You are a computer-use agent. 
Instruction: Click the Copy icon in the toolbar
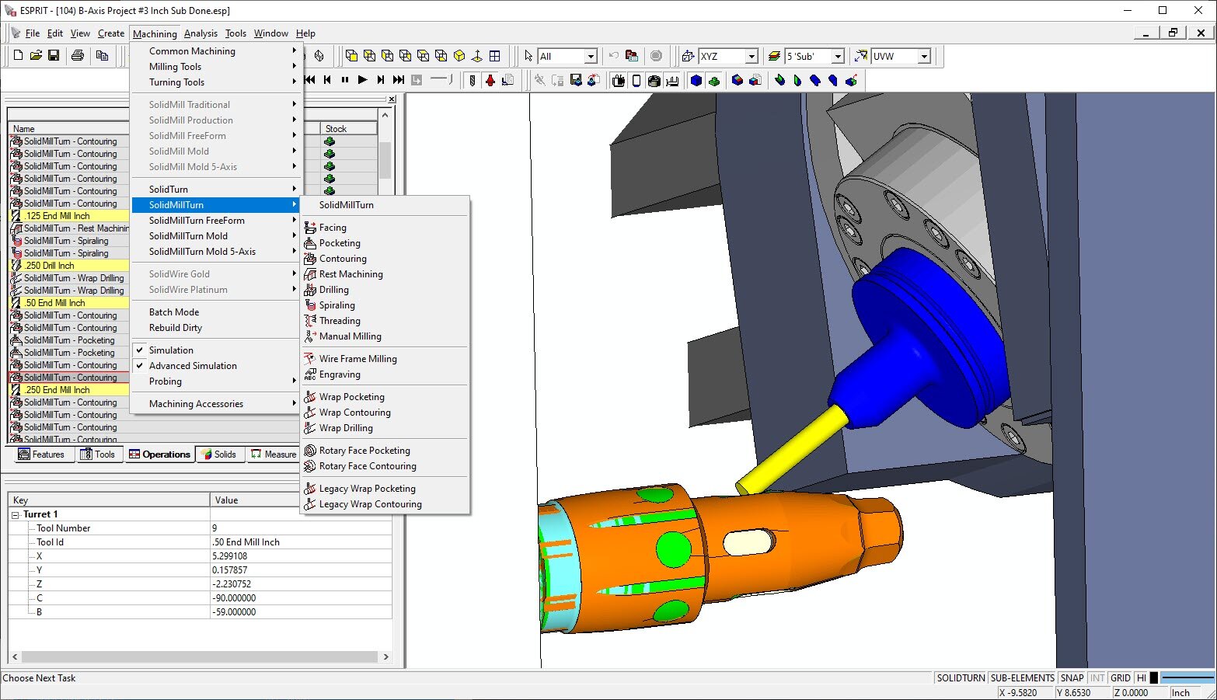(x=102, y=56)
